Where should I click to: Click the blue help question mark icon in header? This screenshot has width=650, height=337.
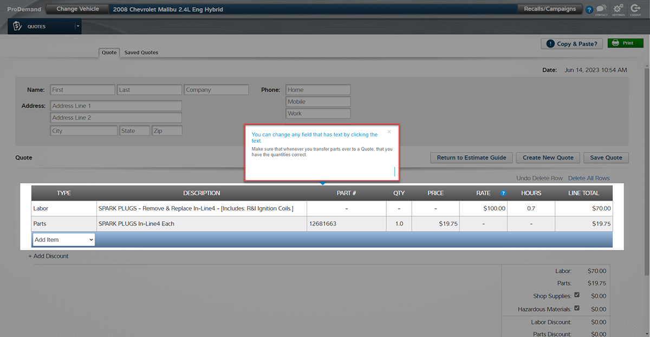[589, 10]
